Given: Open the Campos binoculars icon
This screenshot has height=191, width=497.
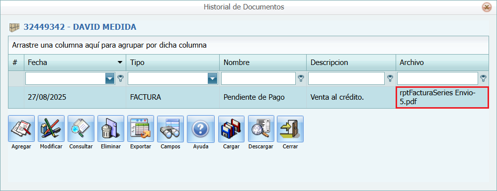Looking at the screenshot, I should pyautogui.click(x=170, y=128).
